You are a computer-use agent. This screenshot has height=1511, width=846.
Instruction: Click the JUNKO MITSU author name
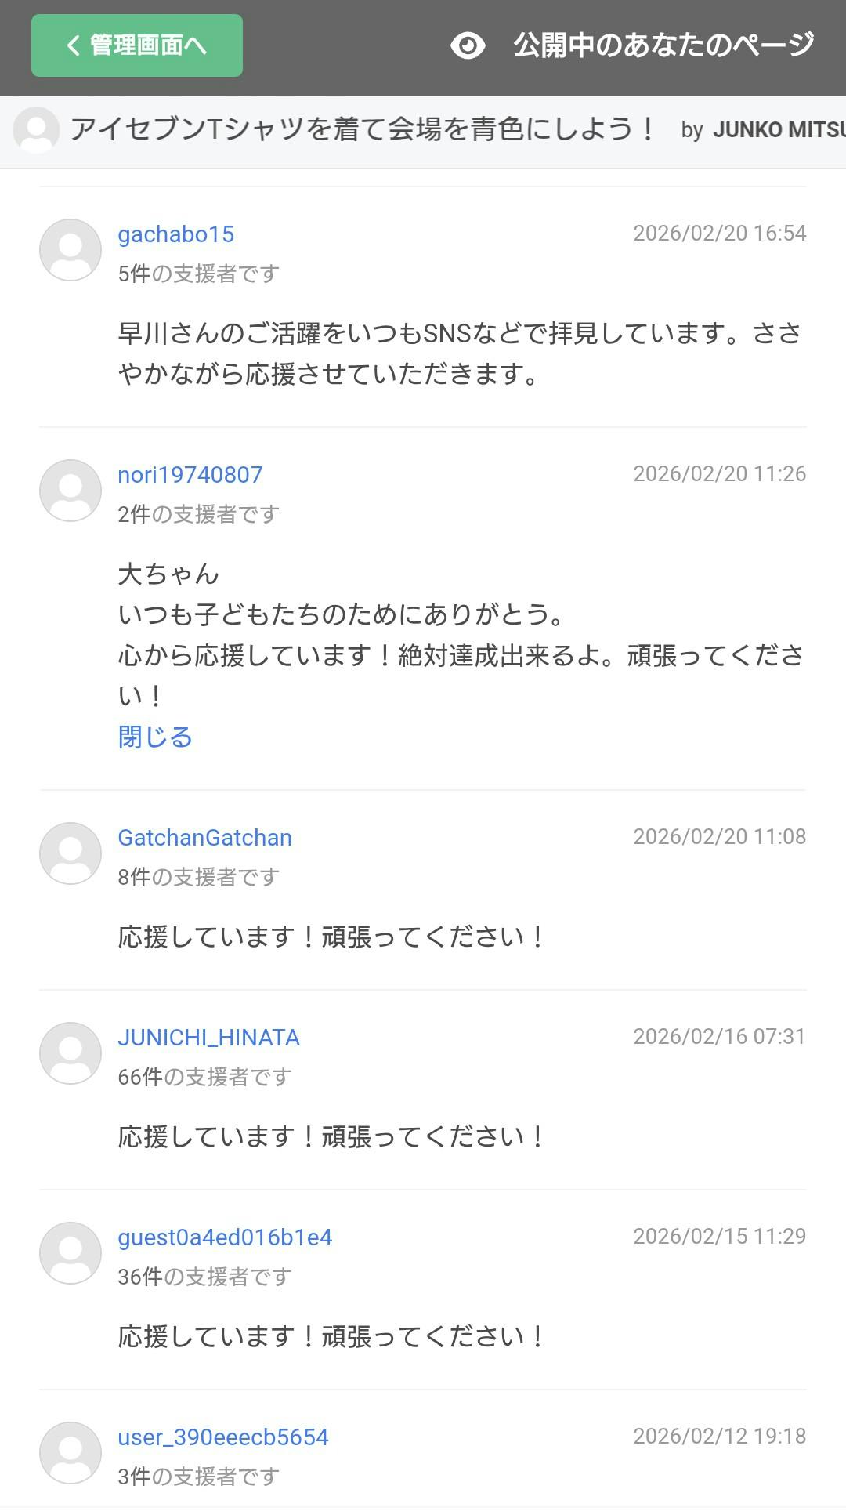(x=779, y=130)
